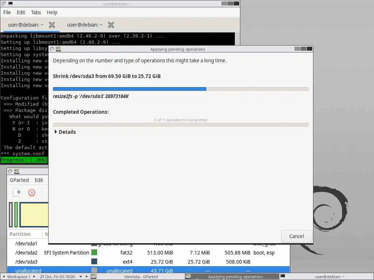The width and height of the screenshot is (374, 280).
Task: Click the left arrow after the taskbar clock
Action: 80,277
